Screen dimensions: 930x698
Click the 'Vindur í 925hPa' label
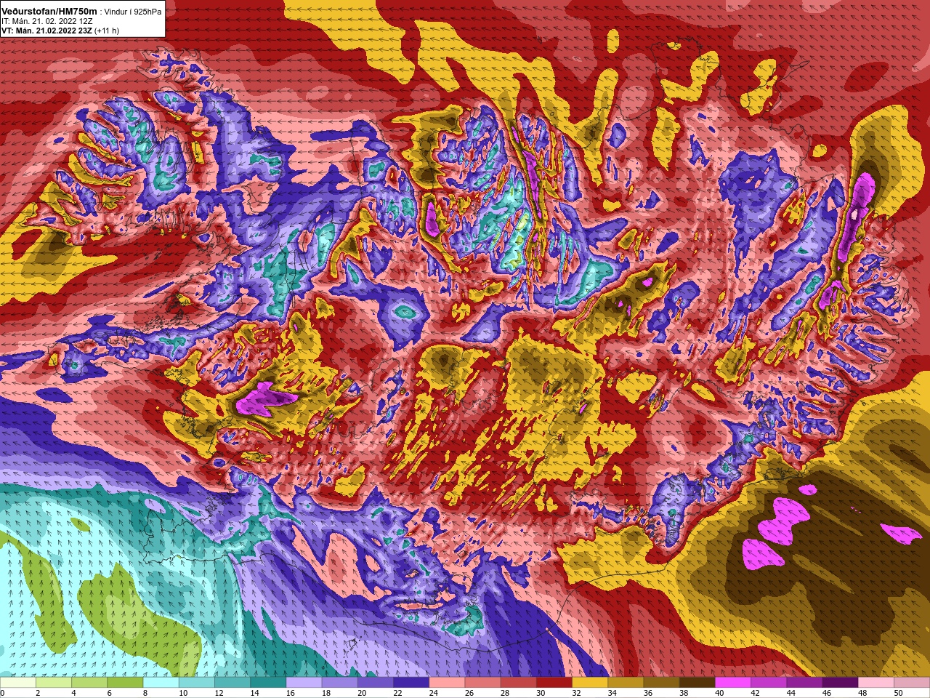133,12
